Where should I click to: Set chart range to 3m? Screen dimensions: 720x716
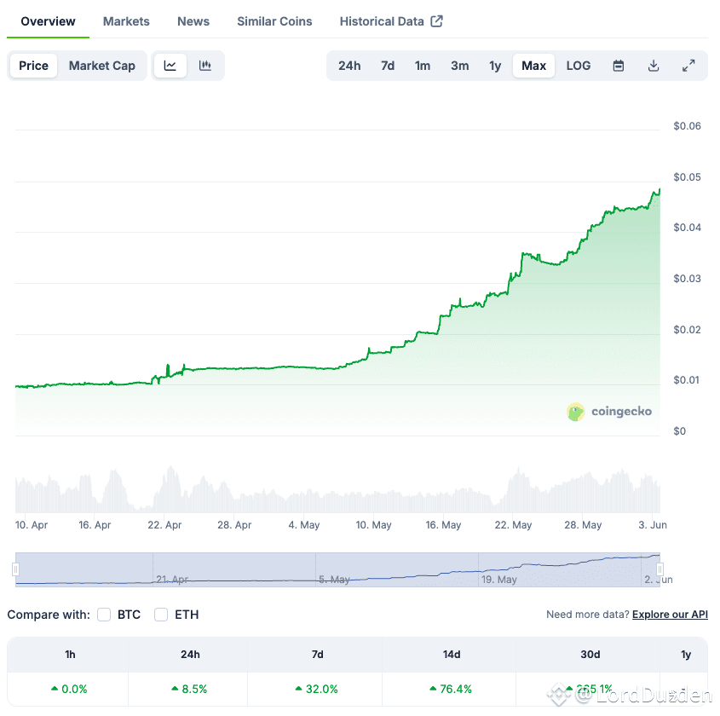(x=459, y=66)
